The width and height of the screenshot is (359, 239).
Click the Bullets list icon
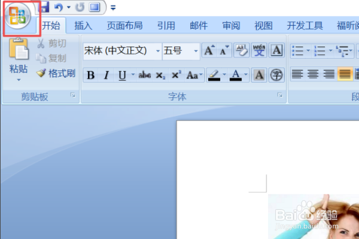(297, 51)
